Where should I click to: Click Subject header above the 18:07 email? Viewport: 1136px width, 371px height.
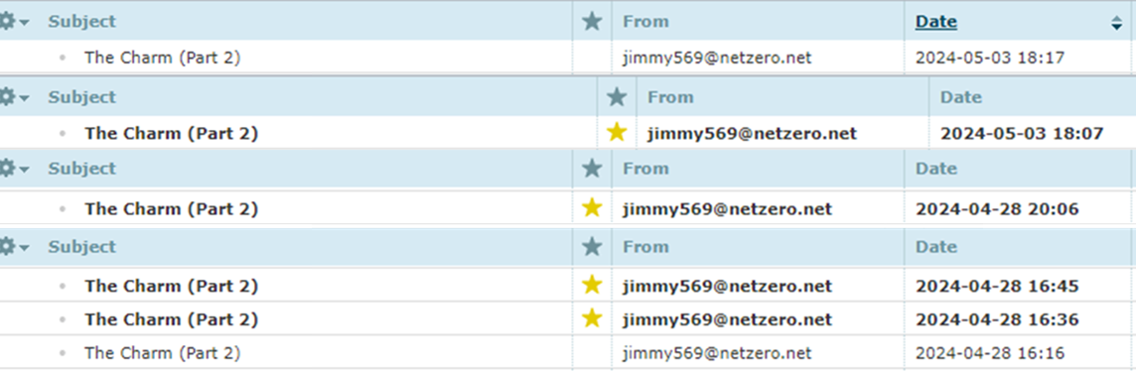click(81, 97)
